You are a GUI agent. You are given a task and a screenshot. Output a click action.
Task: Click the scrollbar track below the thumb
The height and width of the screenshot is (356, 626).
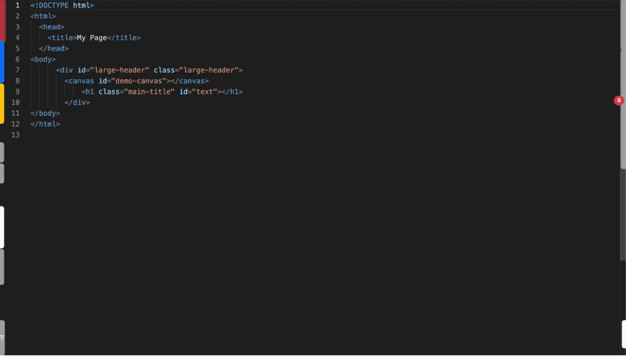[x=623, y=216]
